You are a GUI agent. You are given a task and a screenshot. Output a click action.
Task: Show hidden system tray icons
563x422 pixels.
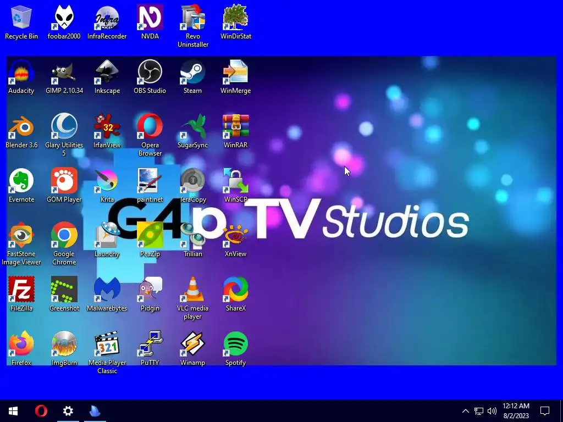click(x=465, y=411)
